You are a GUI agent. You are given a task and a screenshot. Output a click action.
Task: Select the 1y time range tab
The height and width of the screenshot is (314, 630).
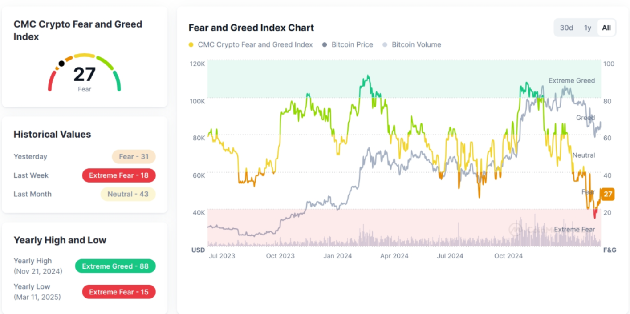[588, 28]
